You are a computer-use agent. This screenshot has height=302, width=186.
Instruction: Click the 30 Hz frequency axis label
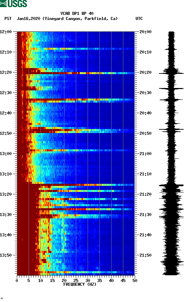click(x=88, y=281)
